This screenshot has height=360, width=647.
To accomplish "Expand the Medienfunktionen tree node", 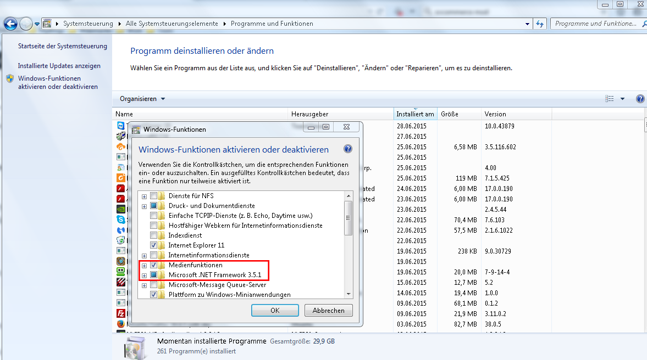I will [145, 266].
